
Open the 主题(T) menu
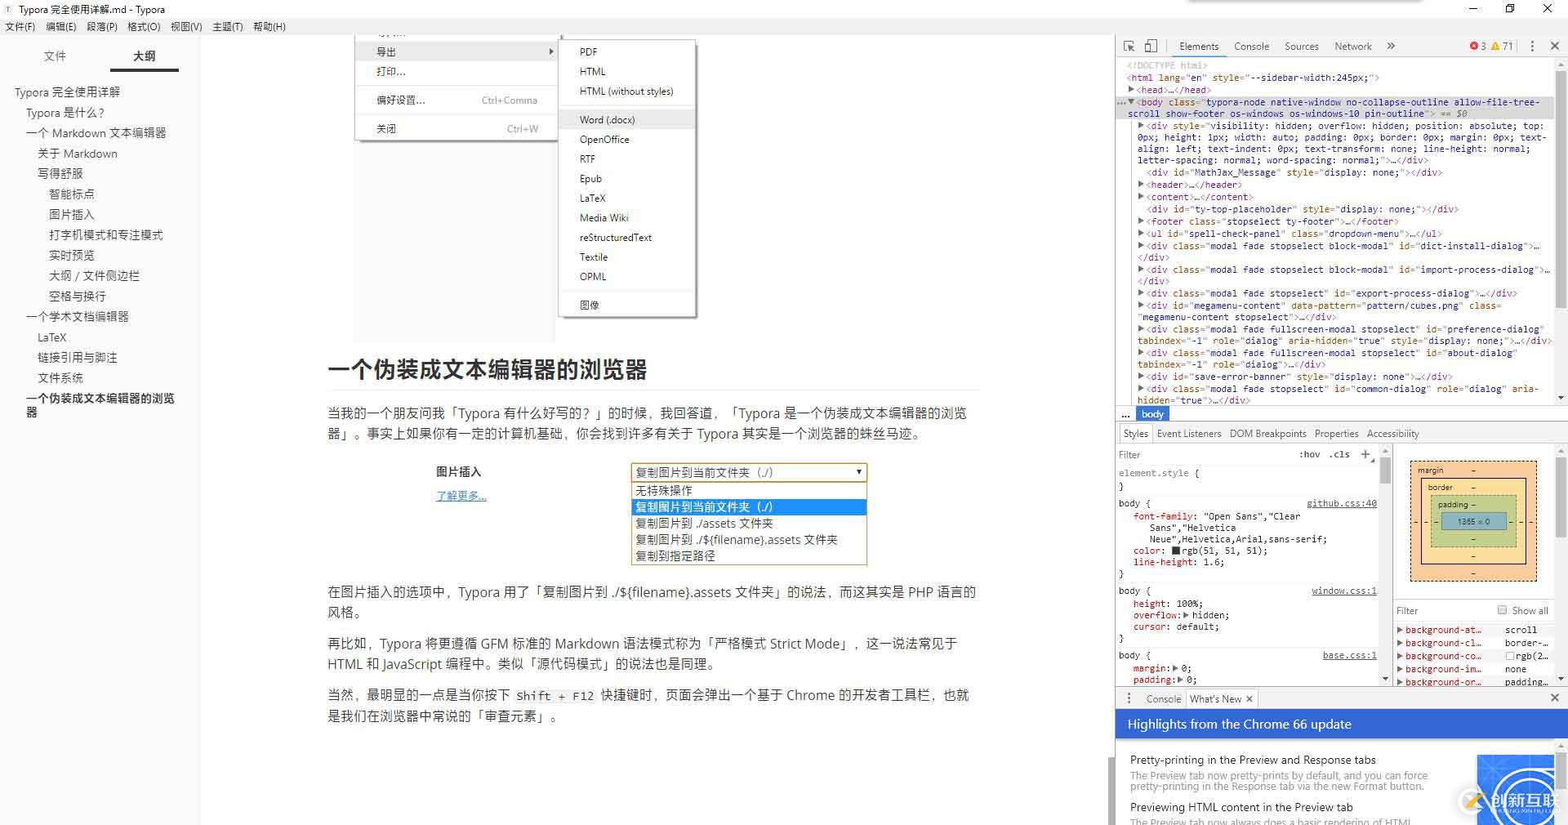click(228, 27)
